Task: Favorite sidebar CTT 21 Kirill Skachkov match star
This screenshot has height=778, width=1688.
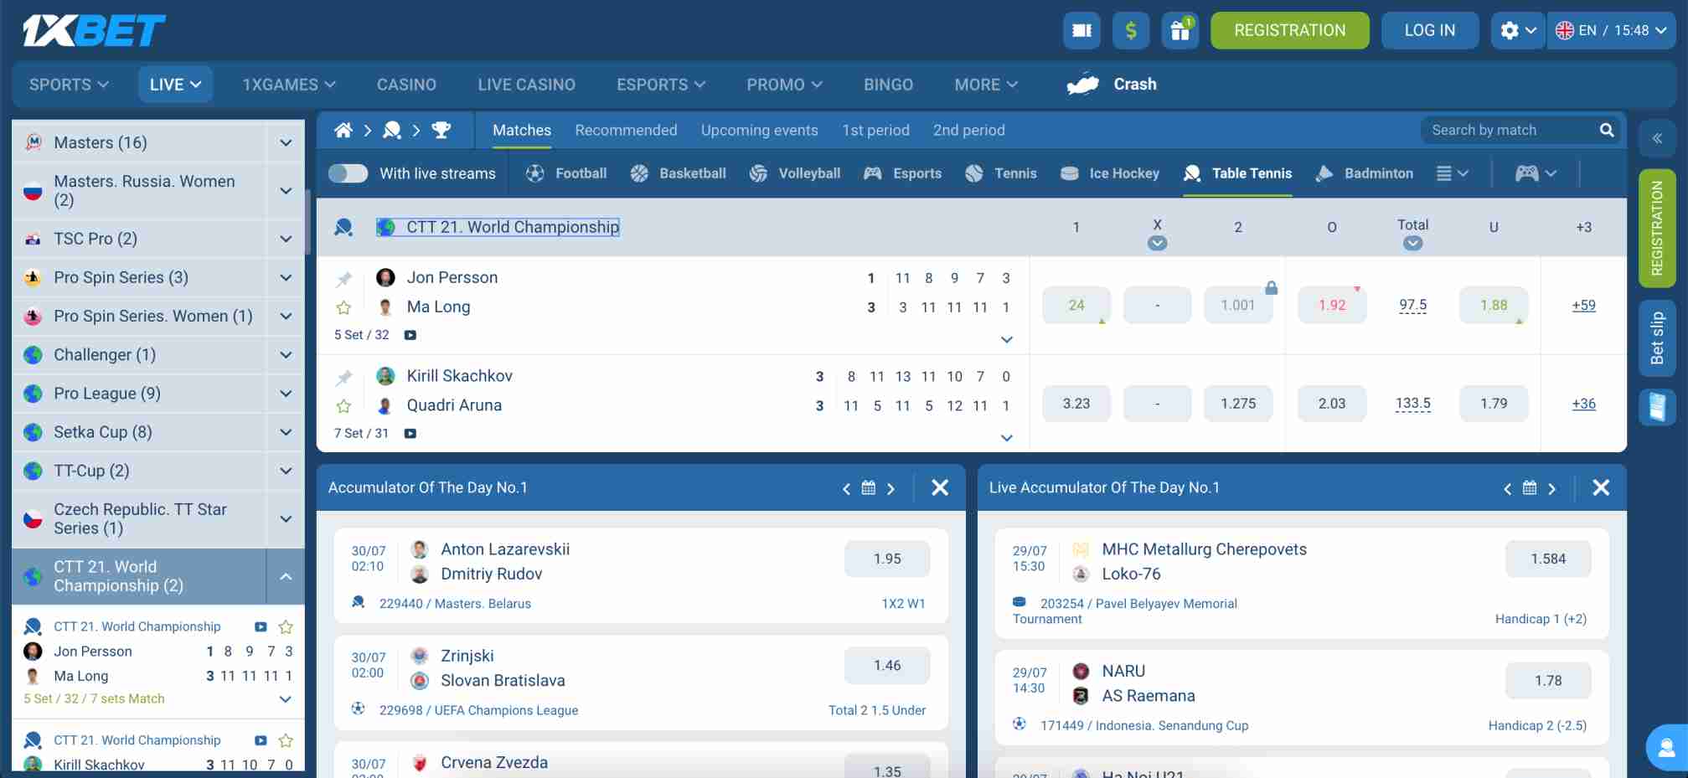Action: 286,741
